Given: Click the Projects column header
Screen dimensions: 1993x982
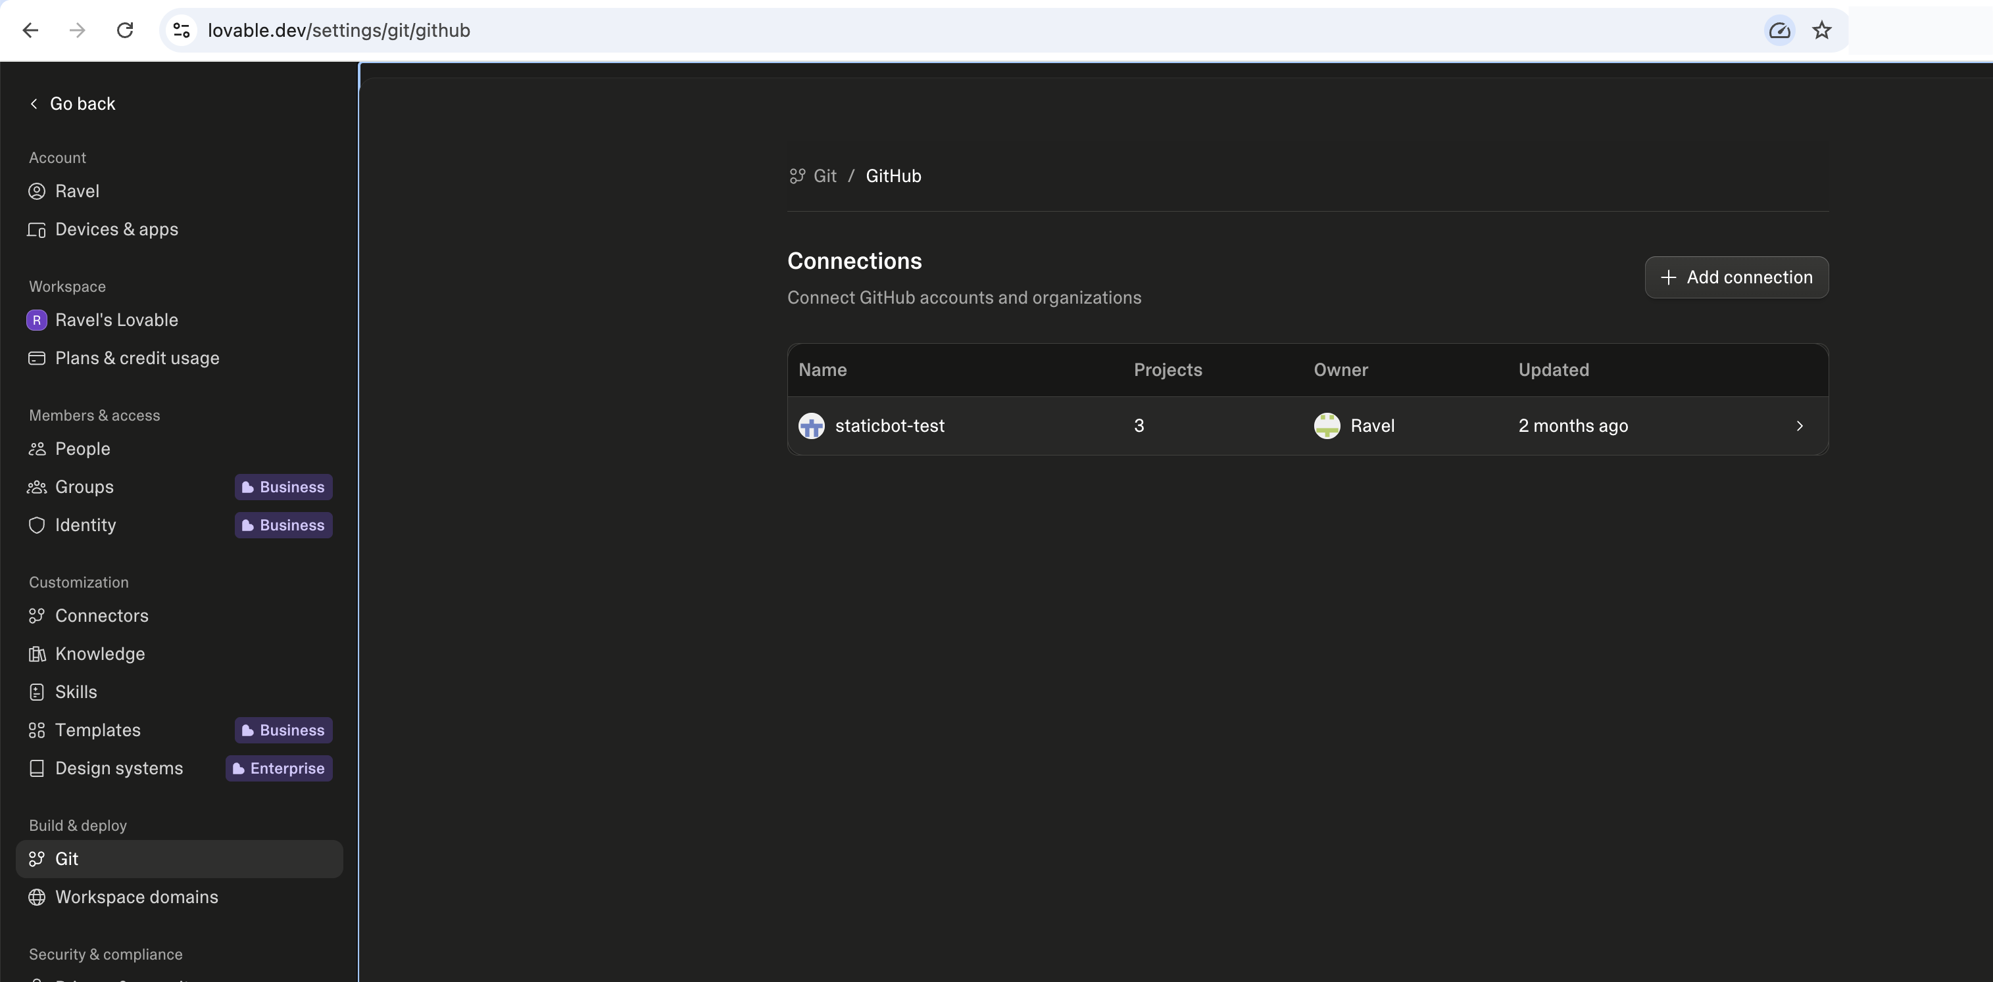Looking at the screenshot, I should pos(1168,369).
